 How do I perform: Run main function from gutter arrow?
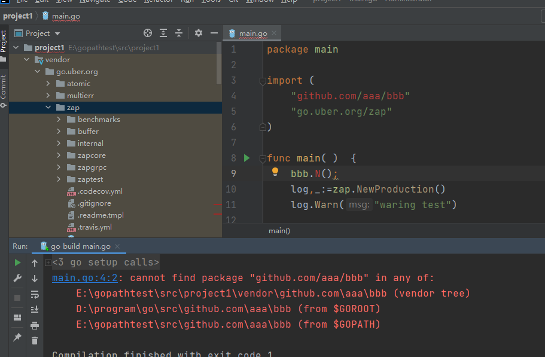(246, 158)
